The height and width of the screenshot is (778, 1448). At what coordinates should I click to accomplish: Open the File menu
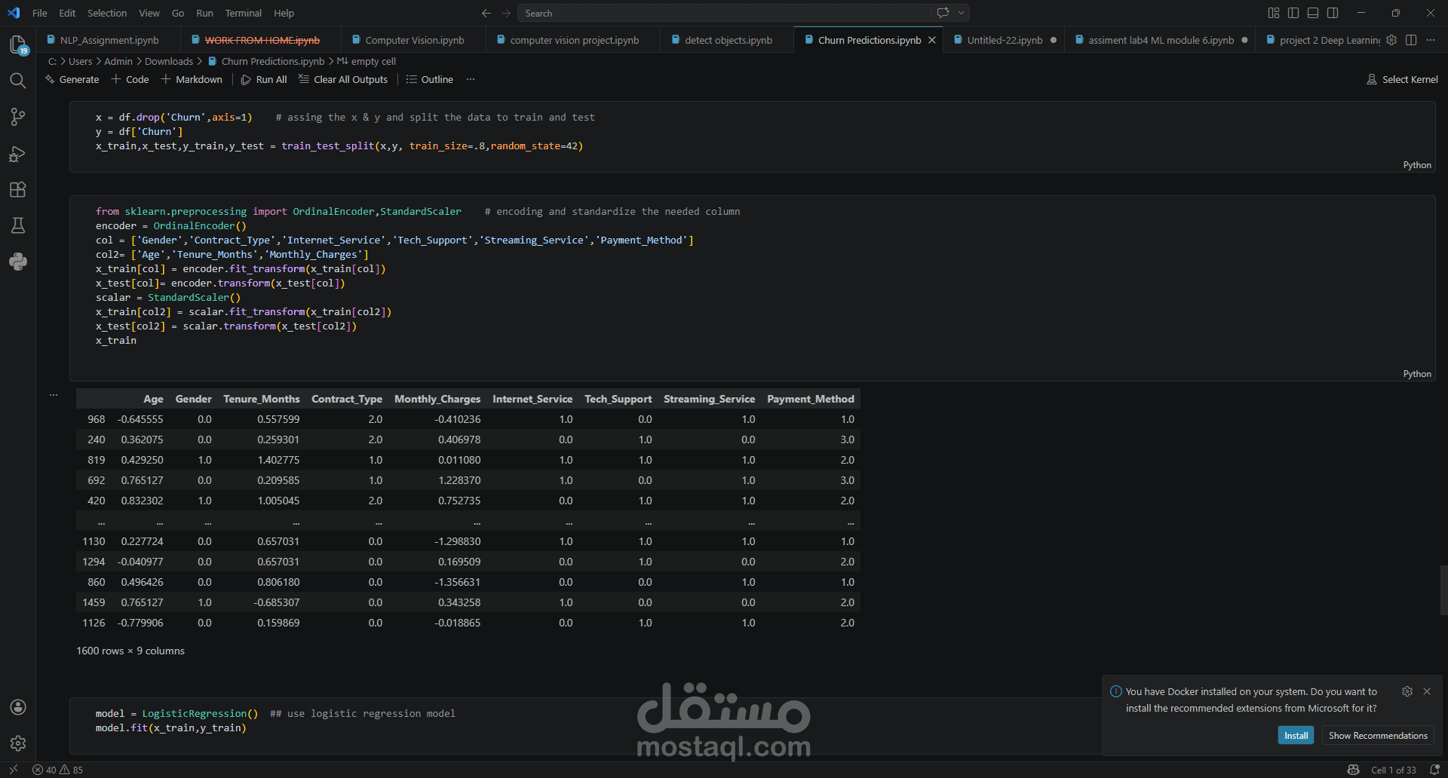(x=40, y=13)
